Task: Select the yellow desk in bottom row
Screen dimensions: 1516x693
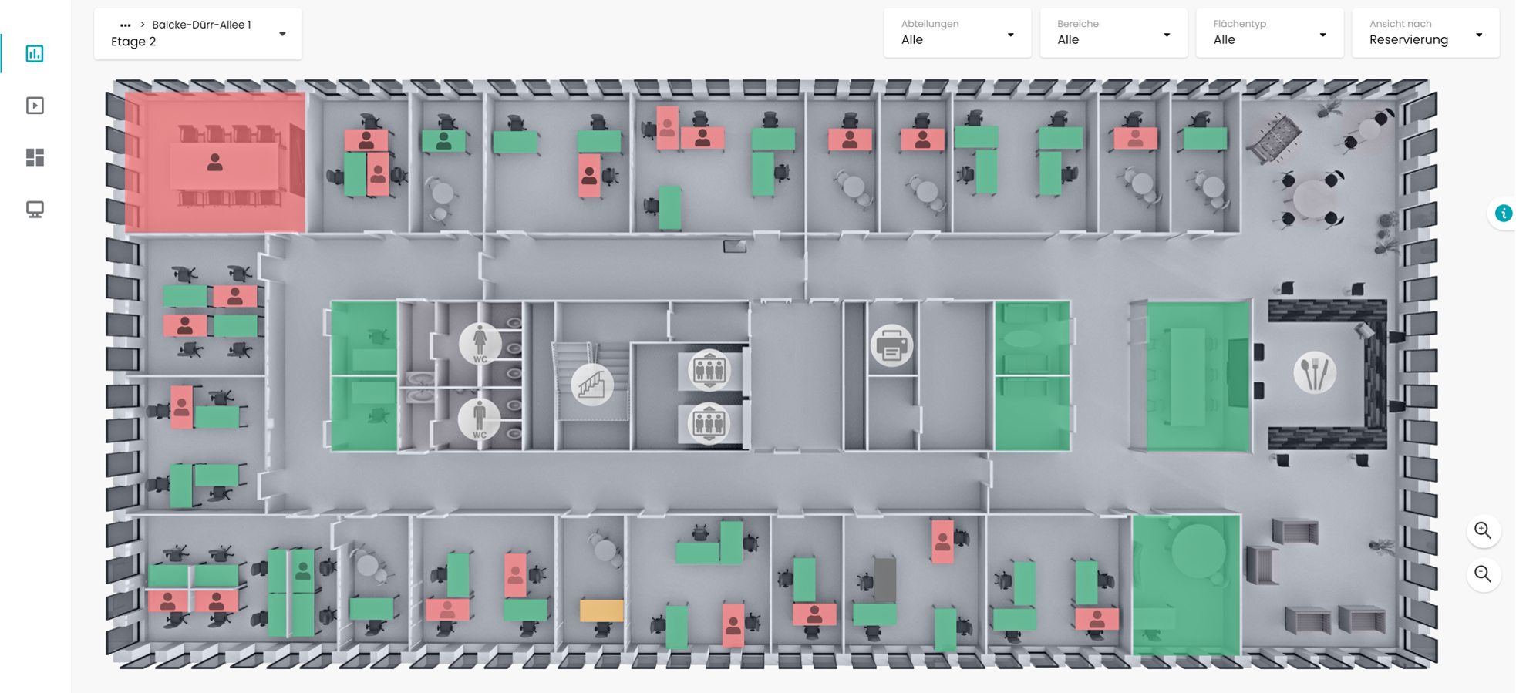Action: (x=601, y=611)
